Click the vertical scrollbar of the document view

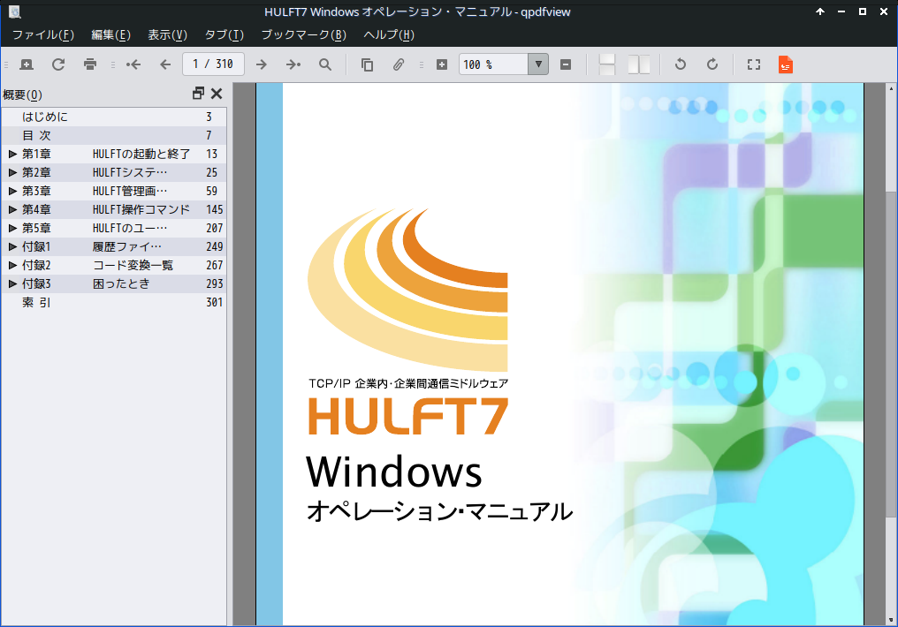891,355
